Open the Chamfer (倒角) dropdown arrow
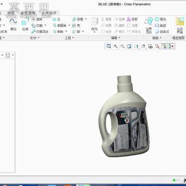 [x=66, y=32]
